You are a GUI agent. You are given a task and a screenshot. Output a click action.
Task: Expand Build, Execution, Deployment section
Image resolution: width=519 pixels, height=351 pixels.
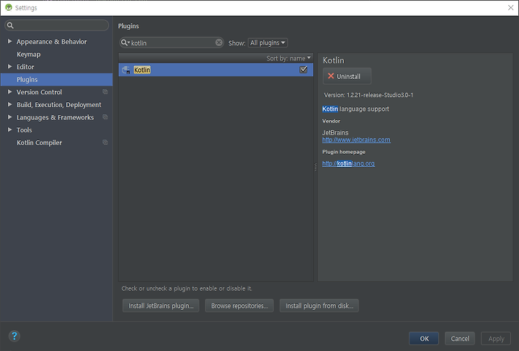tap(9, 104)
